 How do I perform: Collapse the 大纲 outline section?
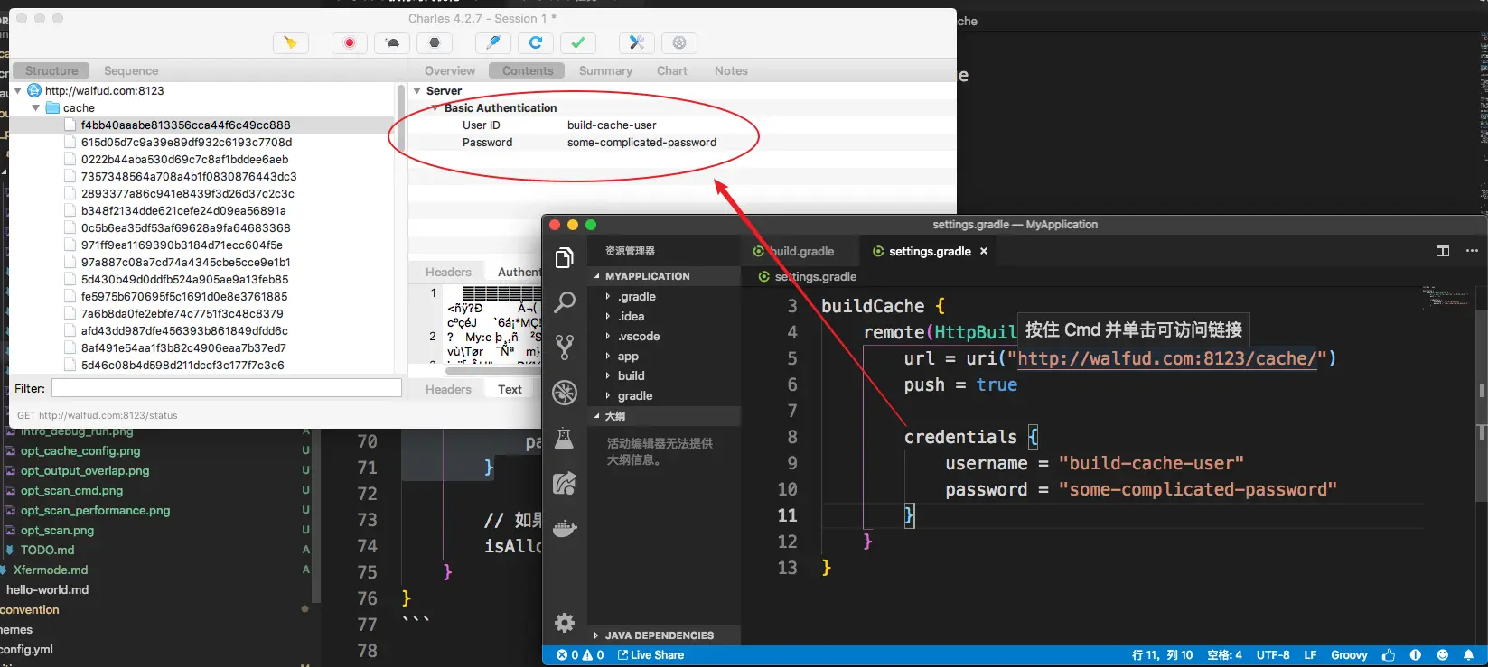(596, 416)
